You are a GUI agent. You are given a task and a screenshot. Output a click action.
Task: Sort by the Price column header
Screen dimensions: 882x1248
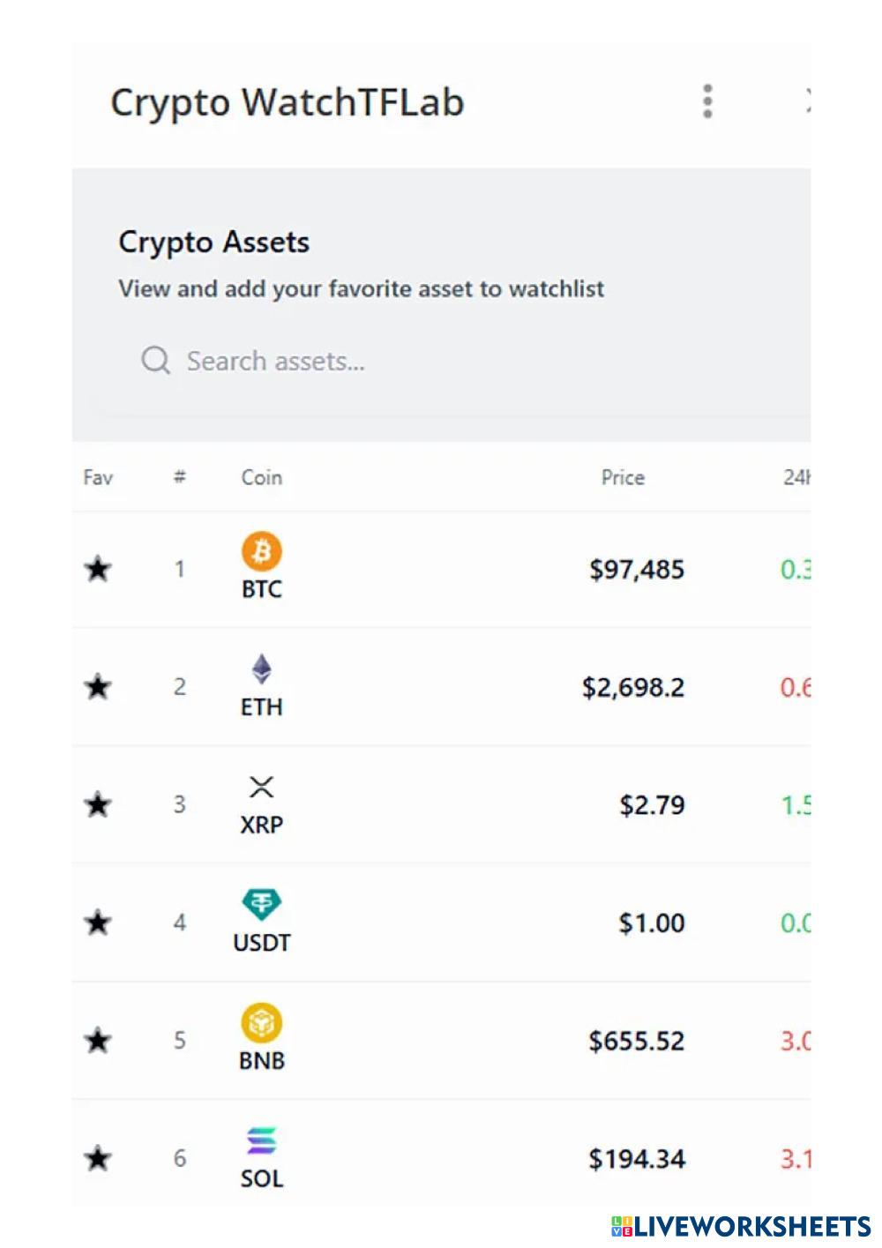tap(623, 477)
